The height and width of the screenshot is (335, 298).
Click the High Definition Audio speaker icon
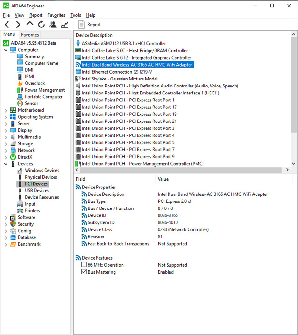(x=78, y=86)
